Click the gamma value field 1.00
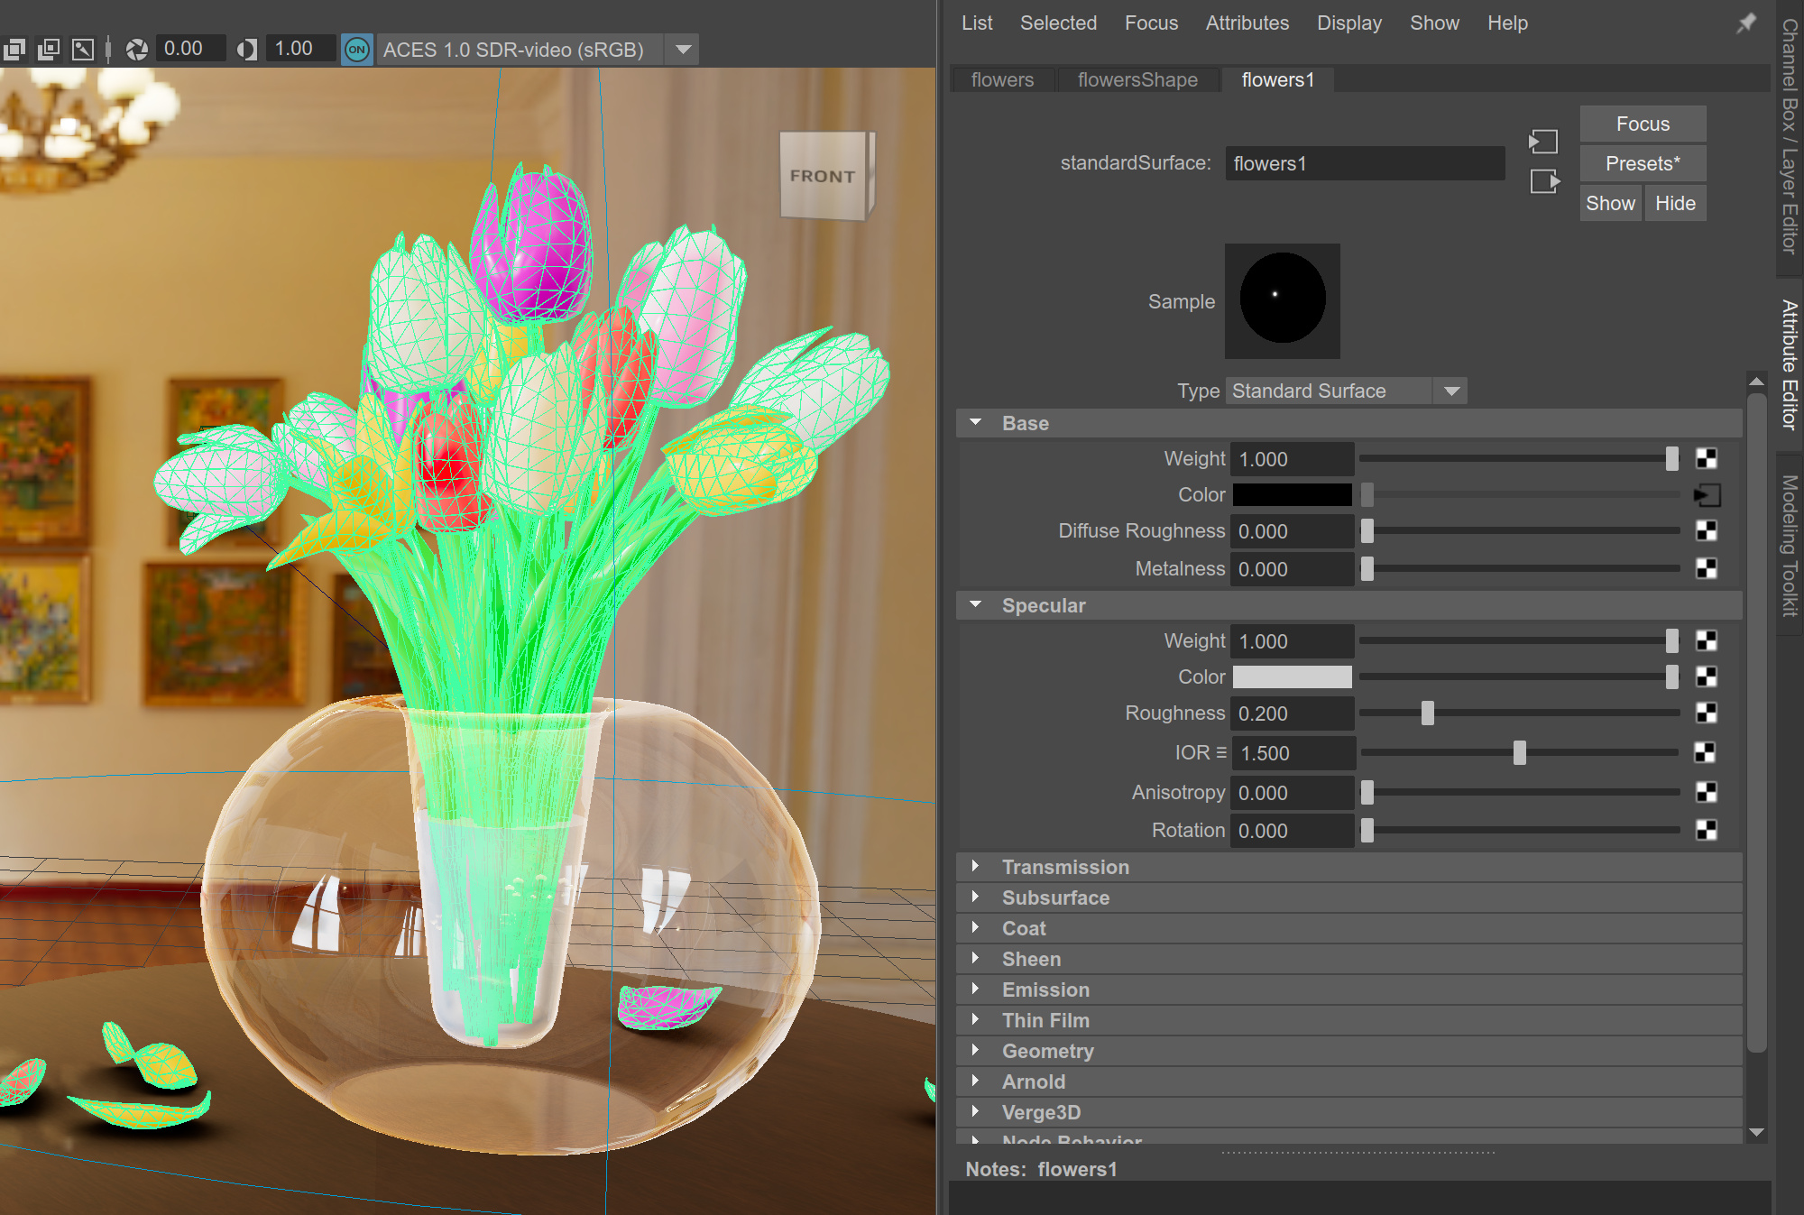This screenshot has height=1215, width=1804. pos(300,49)
